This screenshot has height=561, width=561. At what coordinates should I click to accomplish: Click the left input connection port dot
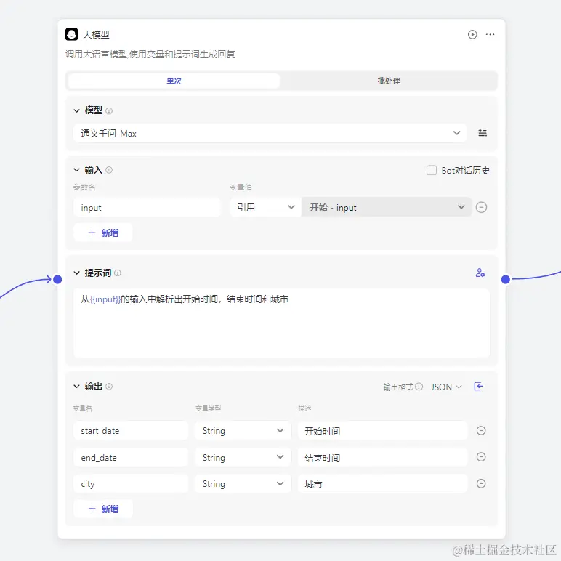[57, 280]
